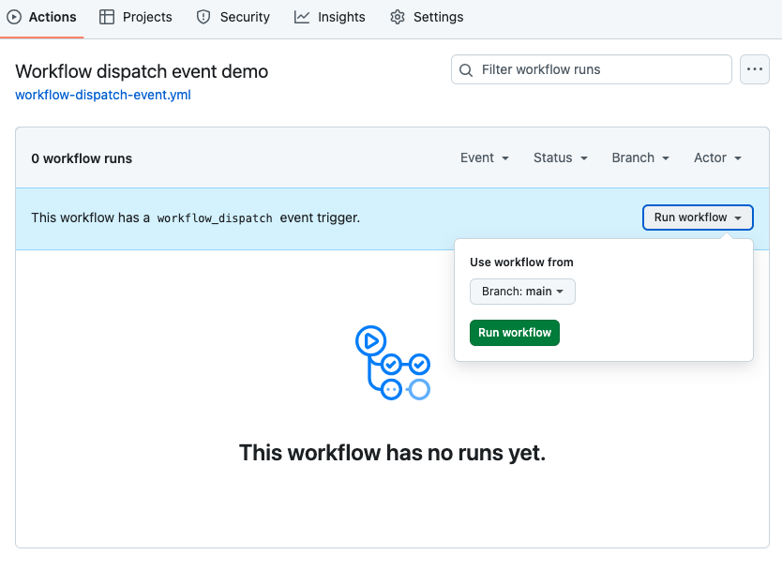Viewport: 782px width, 570px height.
Task: Click the Security shield icon
Action: (x=203, y=17)
